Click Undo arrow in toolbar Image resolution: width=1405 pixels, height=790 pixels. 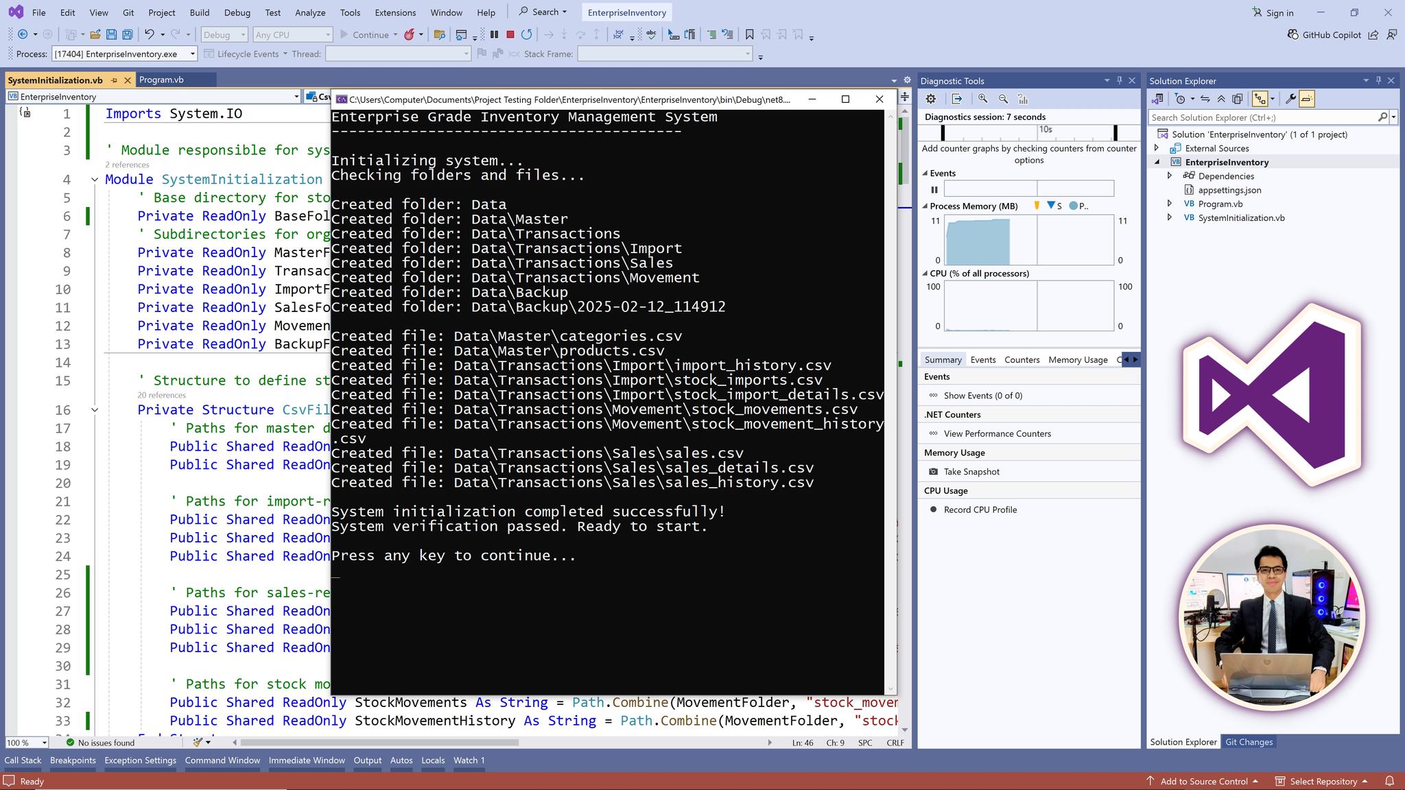(x=149, y=34)
